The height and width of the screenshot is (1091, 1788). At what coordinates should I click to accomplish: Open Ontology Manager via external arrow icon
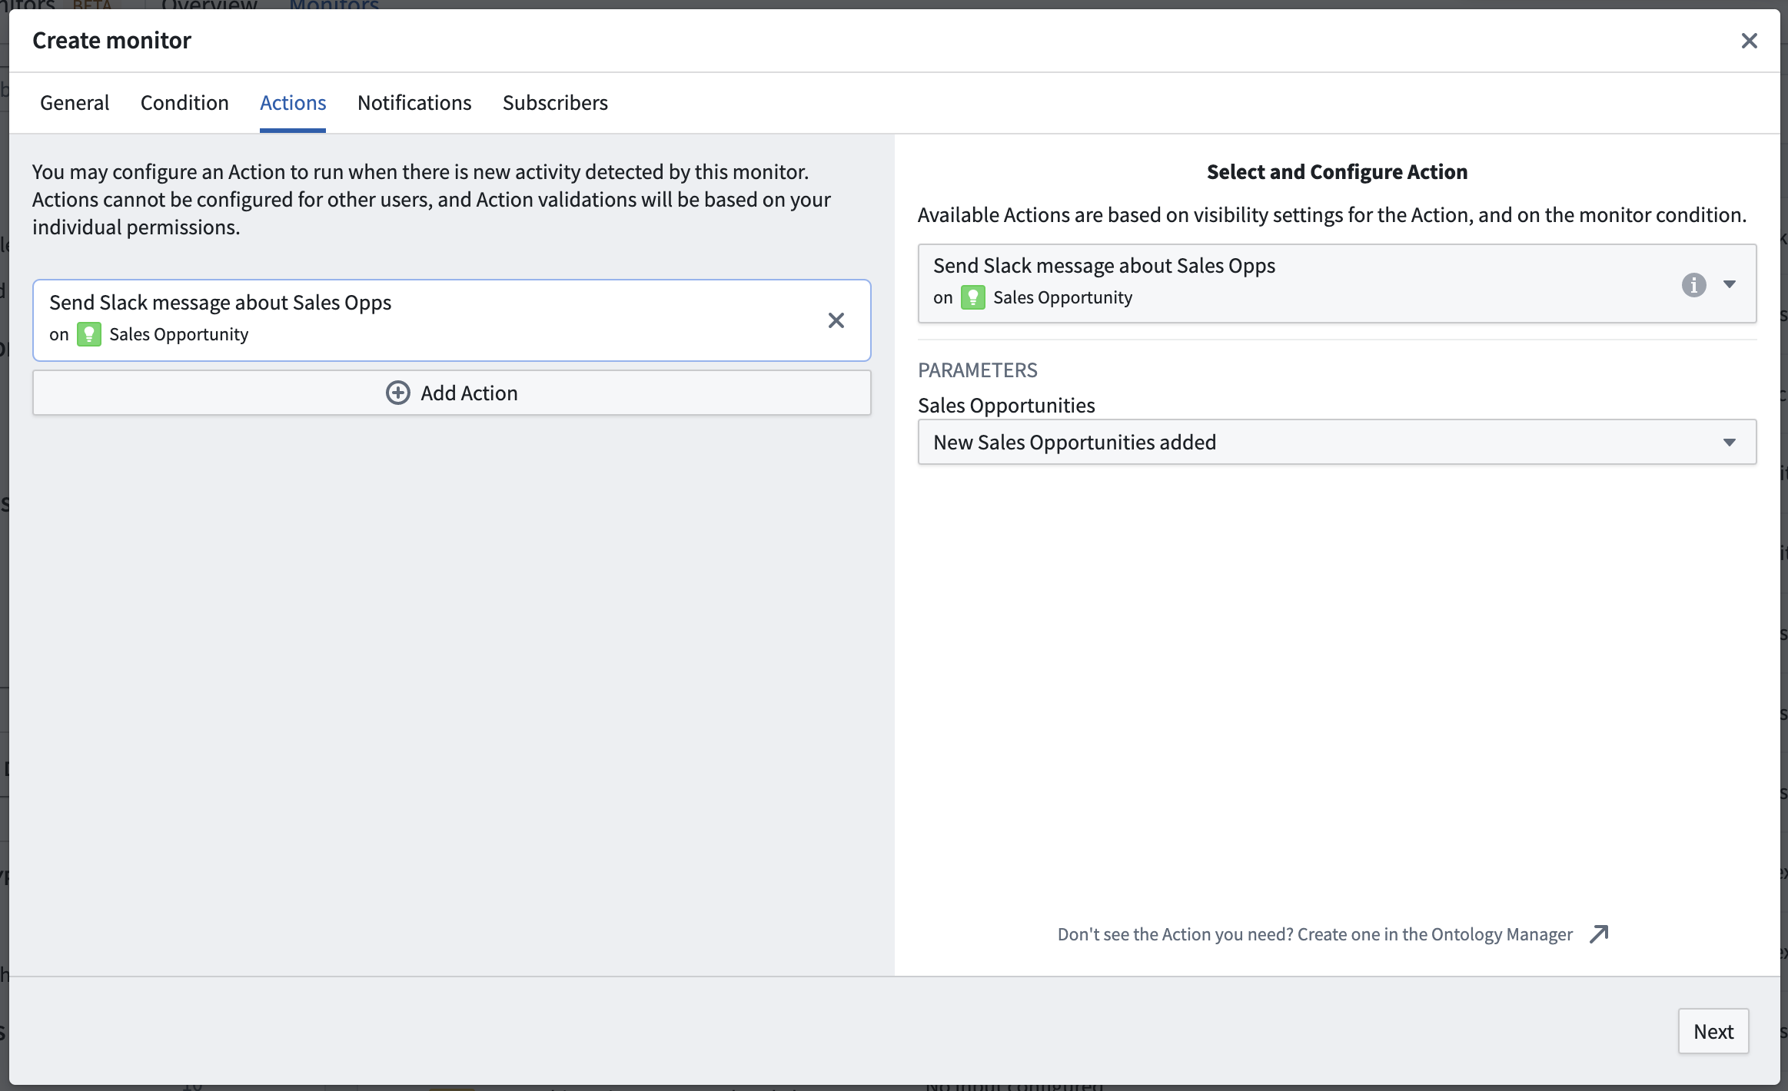(x=1599, y=934)
